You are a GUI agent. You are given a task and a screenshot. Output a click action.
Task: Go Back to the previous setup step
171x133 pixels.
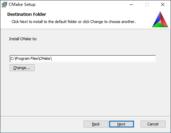coord(96,124)
